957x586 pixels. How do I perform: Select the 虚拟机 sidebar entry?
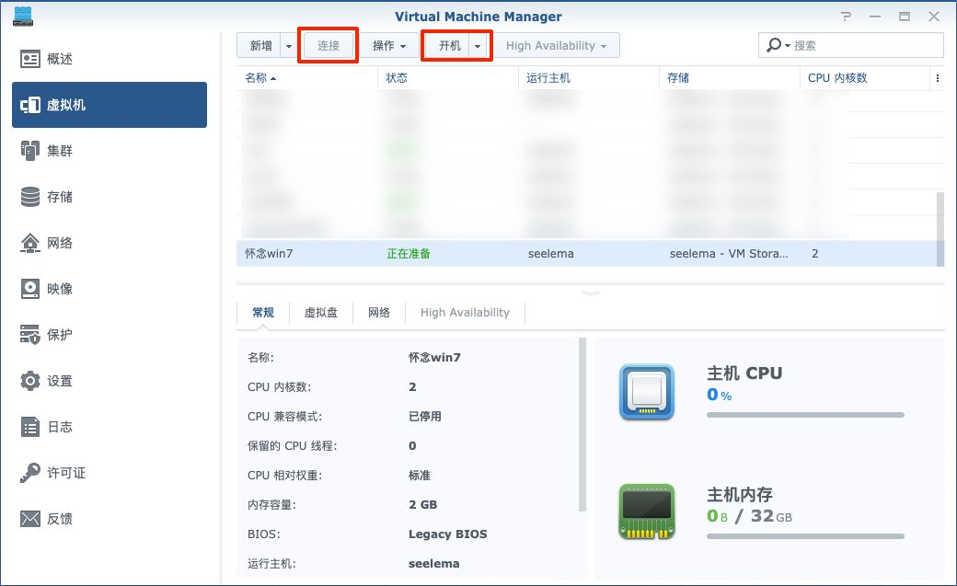pyautogui.click(x=110, y=105)
